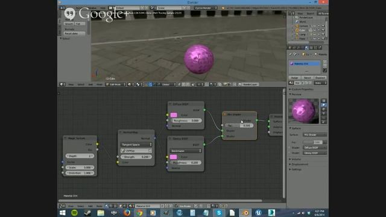Image resolution: width=386 pixels, height=217 pixels.
Task: Select the Cube object in outliner
Action: (x=302, y=30)
